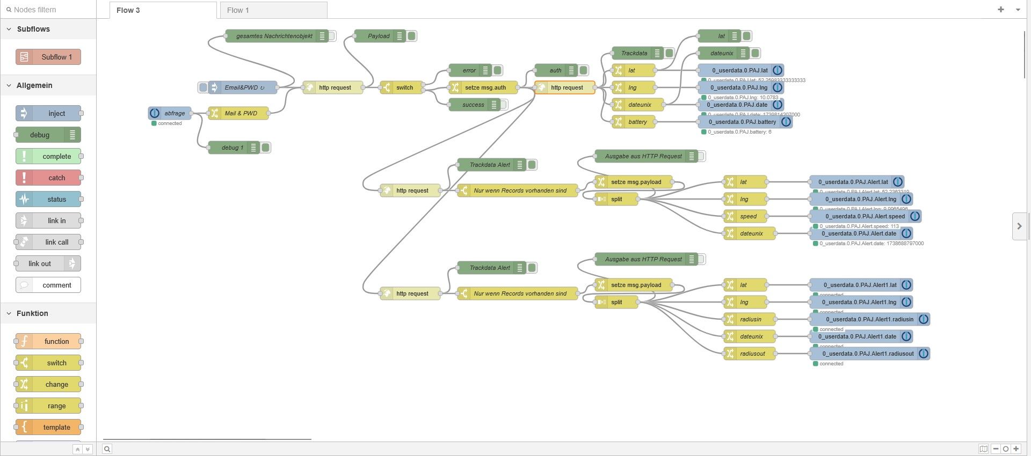Click the status node pulse icon in the palette
This screenshot has width=1031, height=456.
tap(24, 199)
